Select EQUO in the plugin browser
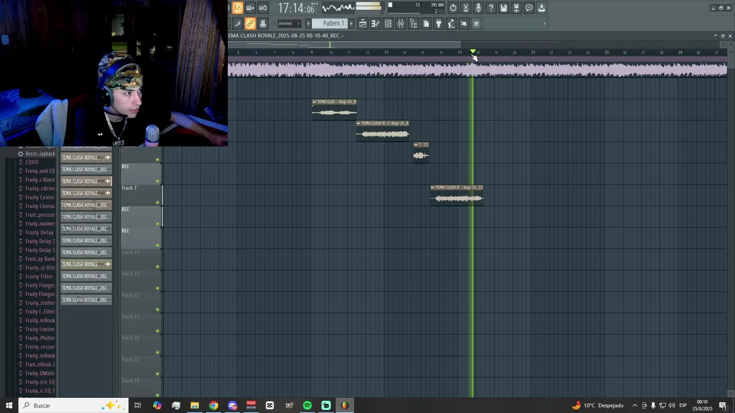This screenshot has height=413, width=735. [x=32, y=162]
